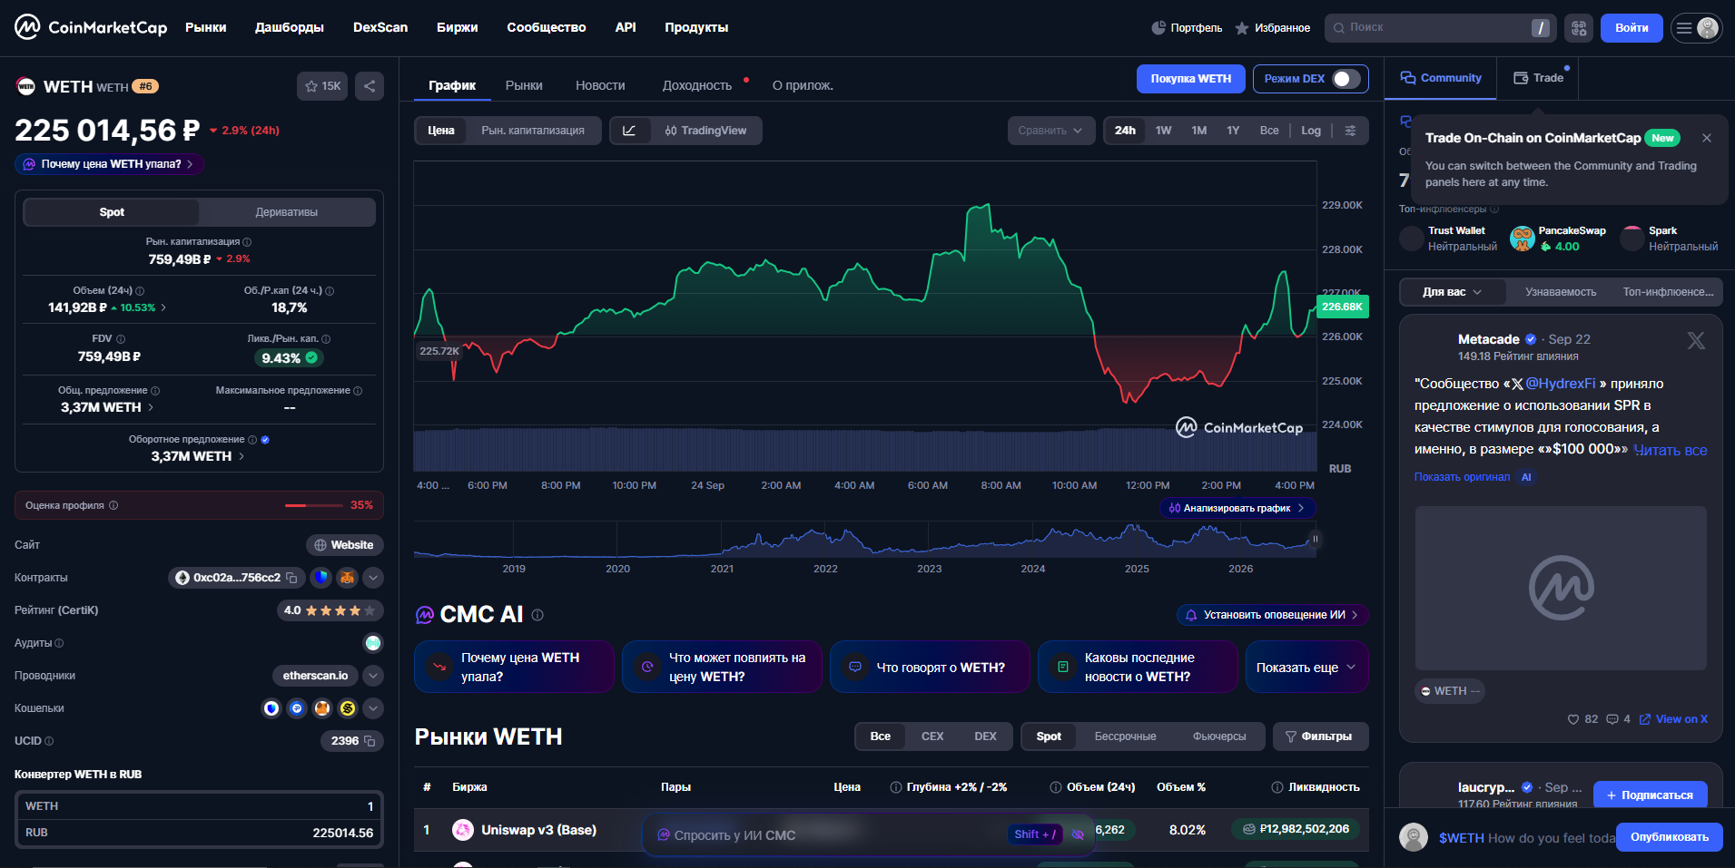Click the MetaMask fox icon in contracts
The width and height of the screenshot is (1735, 868).
click(347, 578)
